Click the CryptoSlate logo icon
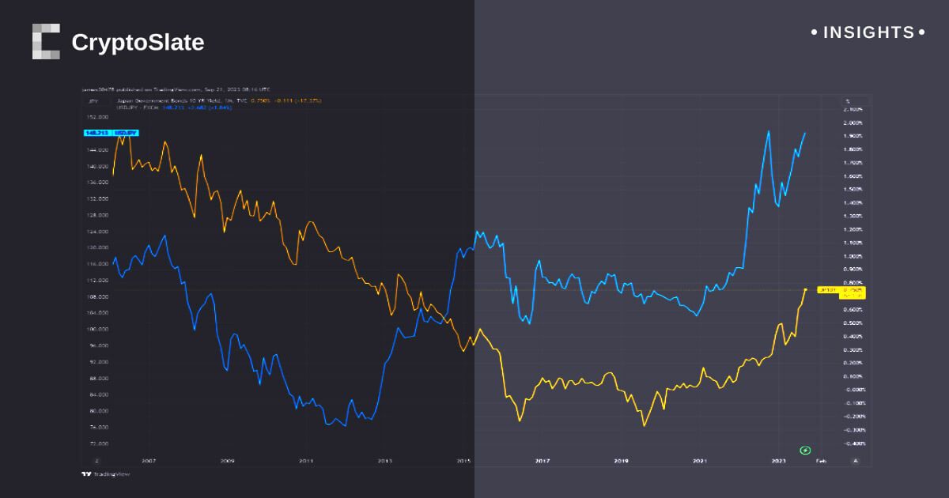 tap(46, 41)
